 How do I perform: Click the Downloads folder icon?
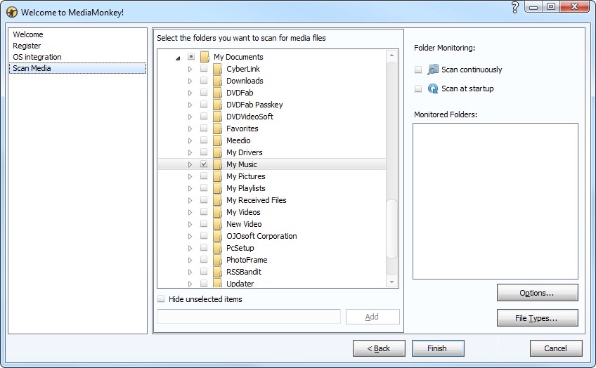(x=217, y=81)
